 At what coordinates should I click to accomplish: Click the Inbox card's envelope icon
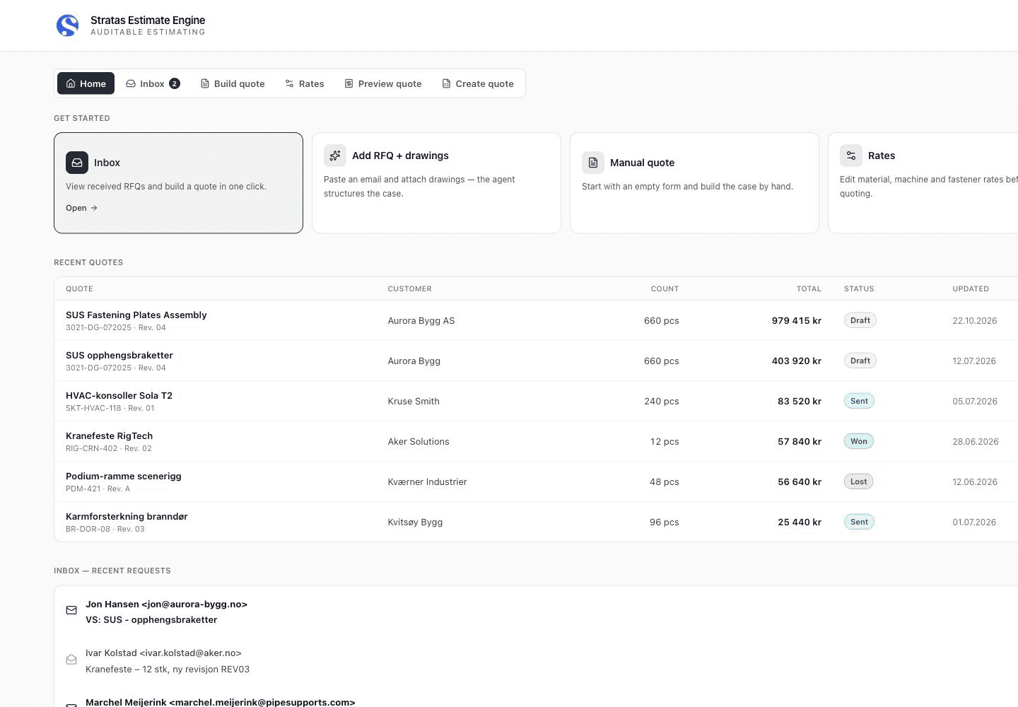tap(77, 163)
